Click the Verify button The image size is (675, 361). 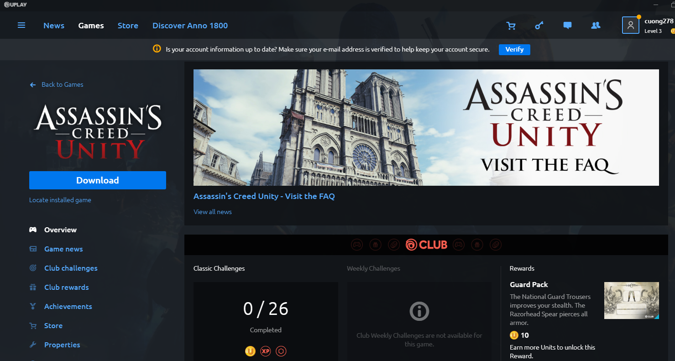(514, 49)
